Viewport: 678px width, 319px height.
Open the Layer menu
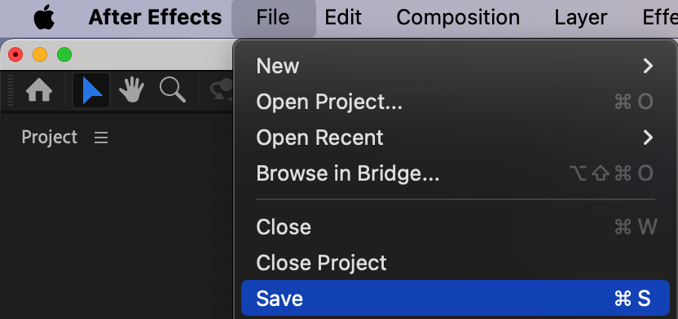[581, 18]
